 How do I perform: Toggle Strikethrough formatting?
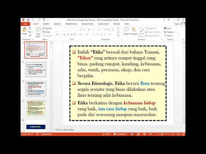tap(71, 35)
